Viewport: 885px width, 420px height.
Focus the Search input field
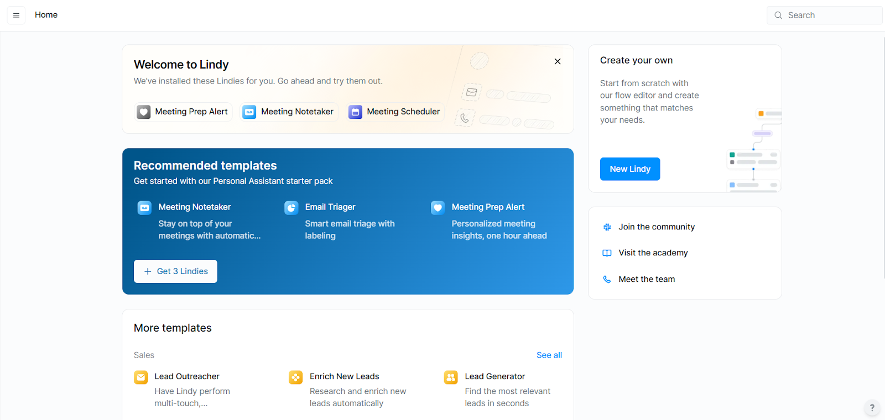click(x=824, y=15)
